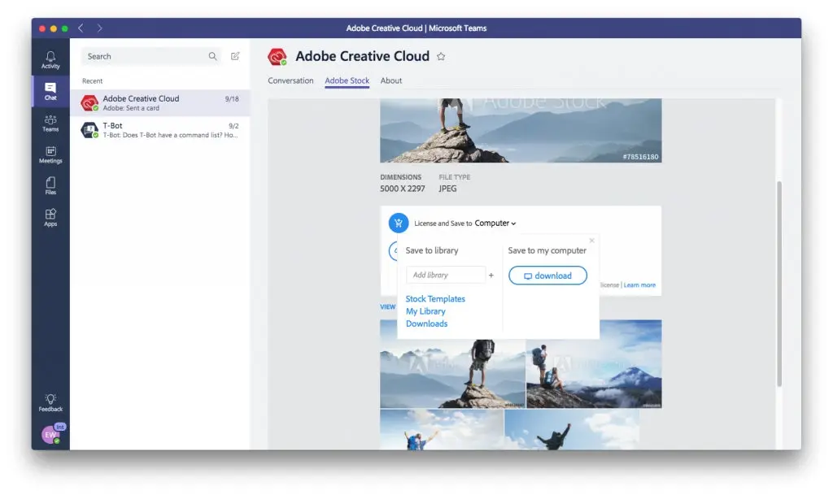Open thumbnail of silhouetted person raising arm
Screen dimensions: 833x495
click(x=572, y=430)
